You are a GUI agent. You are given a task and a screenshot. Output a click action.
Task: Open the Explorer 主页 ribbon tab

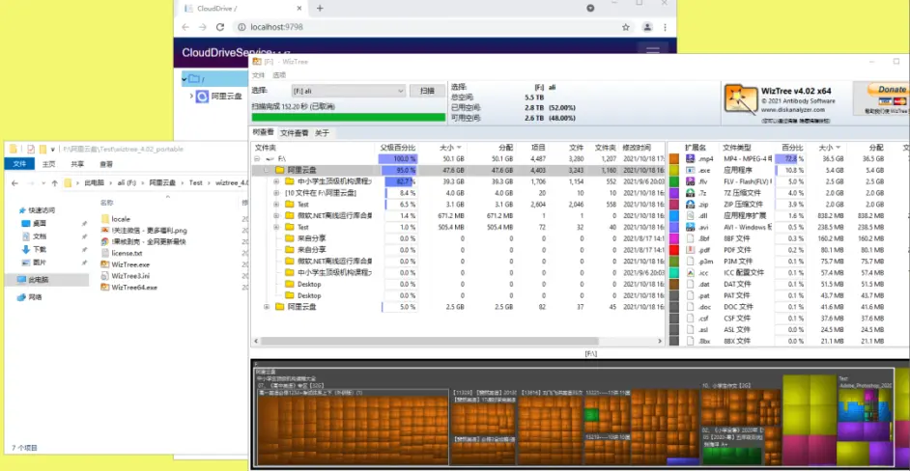[48, 163]
